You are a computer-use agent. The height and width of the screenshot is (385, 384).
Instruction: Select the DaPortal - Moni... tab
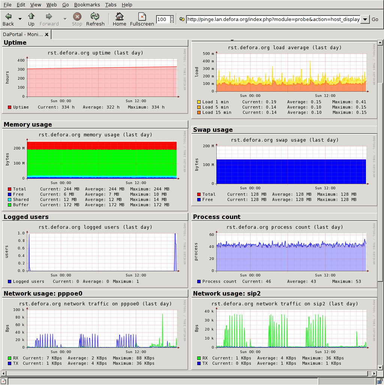point(22,35)
